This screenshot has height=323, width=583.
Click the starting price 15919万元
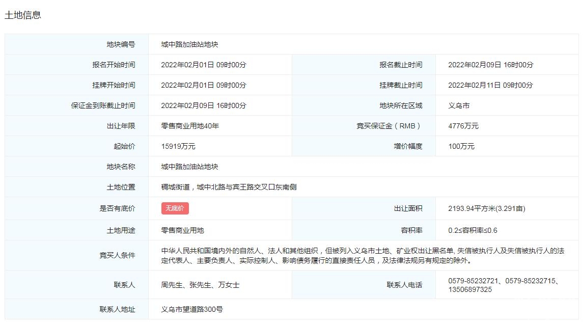pos(178,146)
